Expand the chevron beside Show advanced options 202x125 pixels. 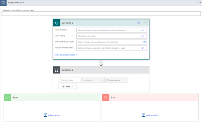coord(77,55)
